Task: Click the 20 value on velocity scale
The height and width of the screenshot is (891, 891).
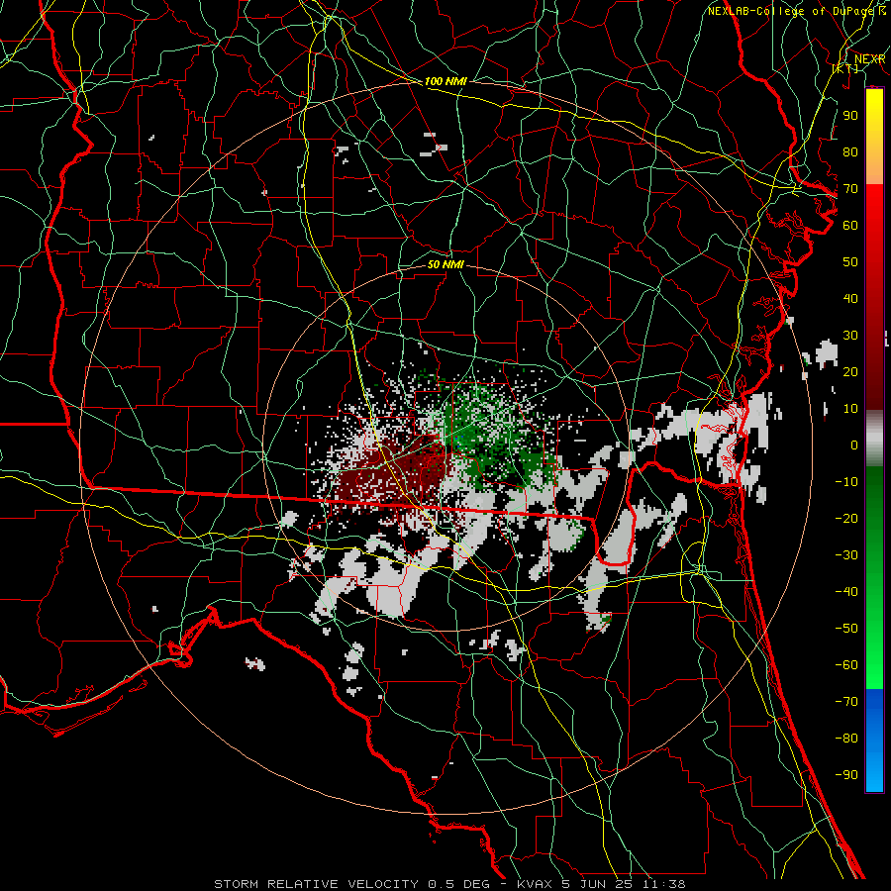Action: click(850, 372)
